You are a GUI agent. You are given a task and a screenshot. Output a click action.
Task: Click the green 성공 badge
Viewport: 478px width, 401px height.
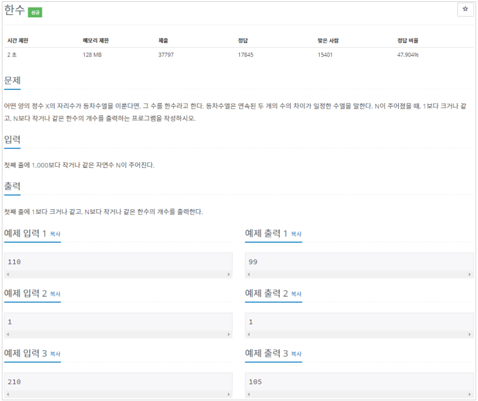pyautogui.click(x=35, y=12)
